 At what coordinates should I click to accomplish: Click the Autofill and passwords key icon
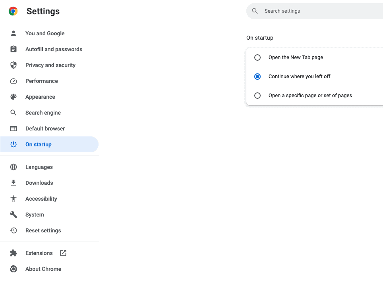click(x=14, y=49)
